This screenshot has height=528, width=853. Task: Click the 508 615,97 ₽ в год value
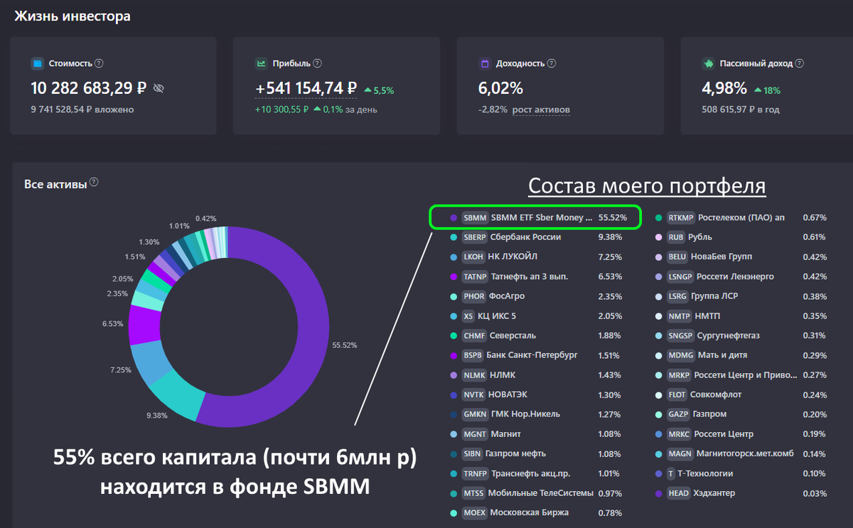pyautogui.click(x=740, y=109)
